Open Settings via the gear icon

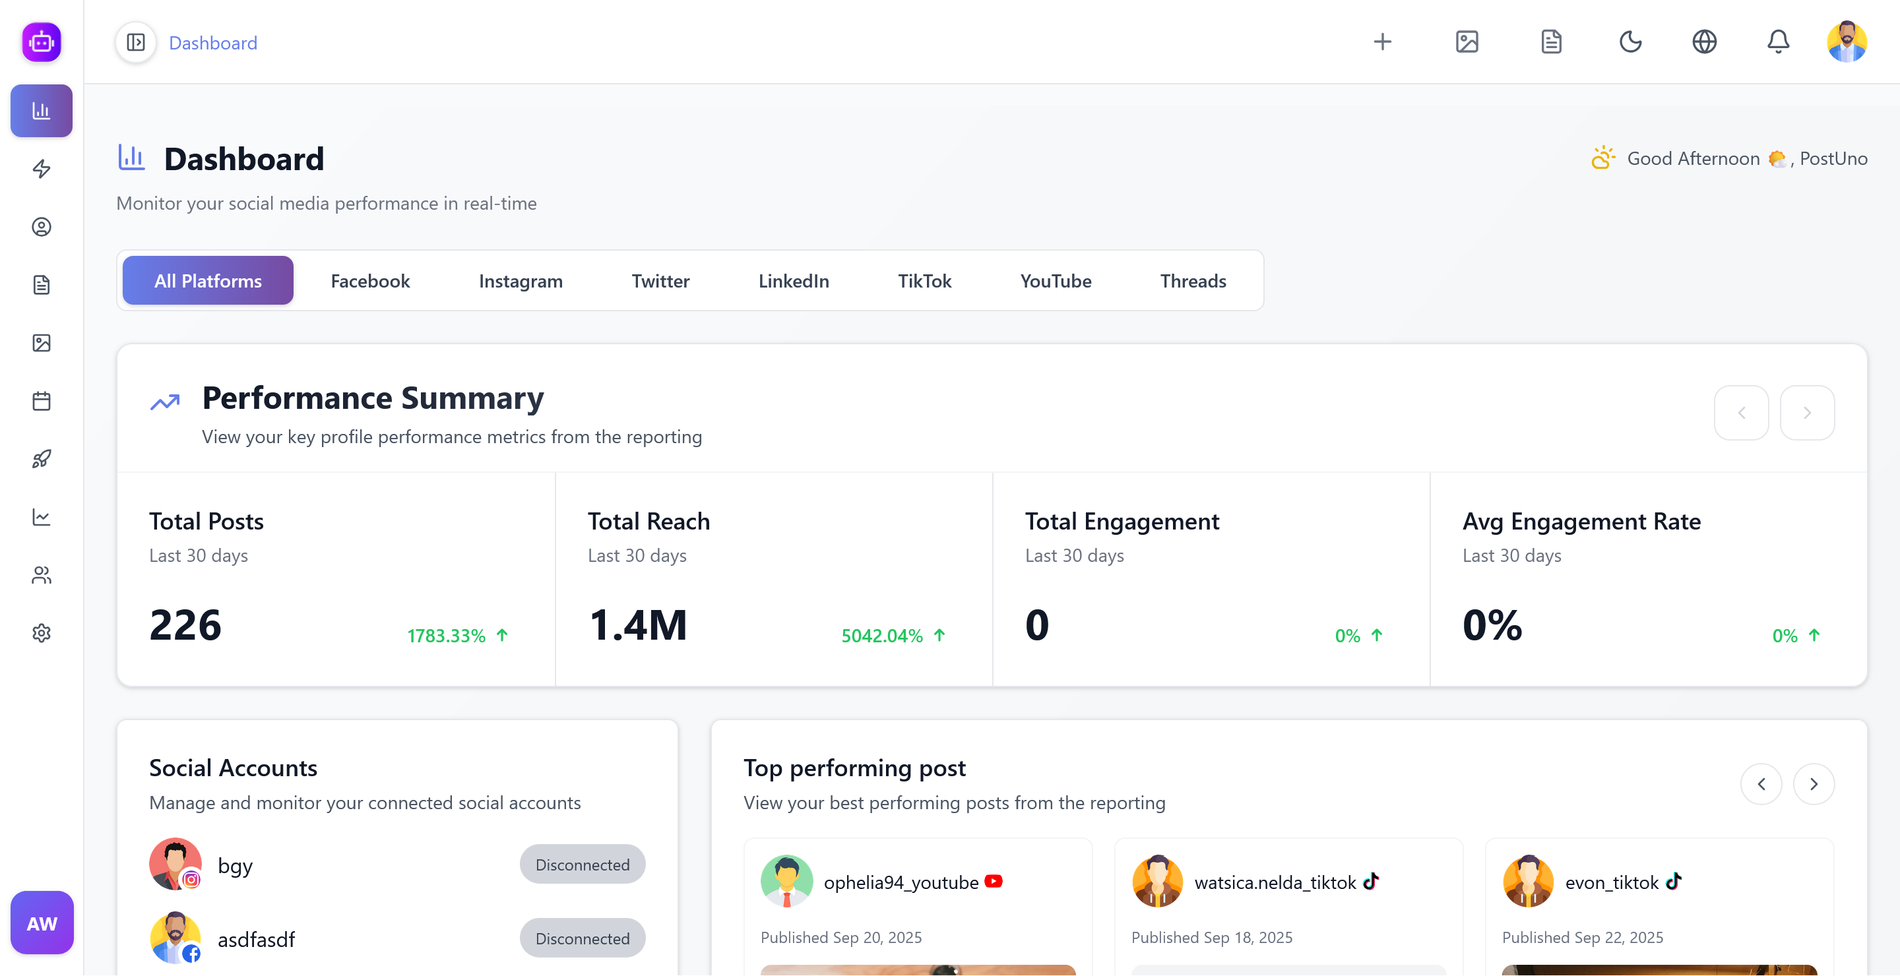tap(42, 632)
